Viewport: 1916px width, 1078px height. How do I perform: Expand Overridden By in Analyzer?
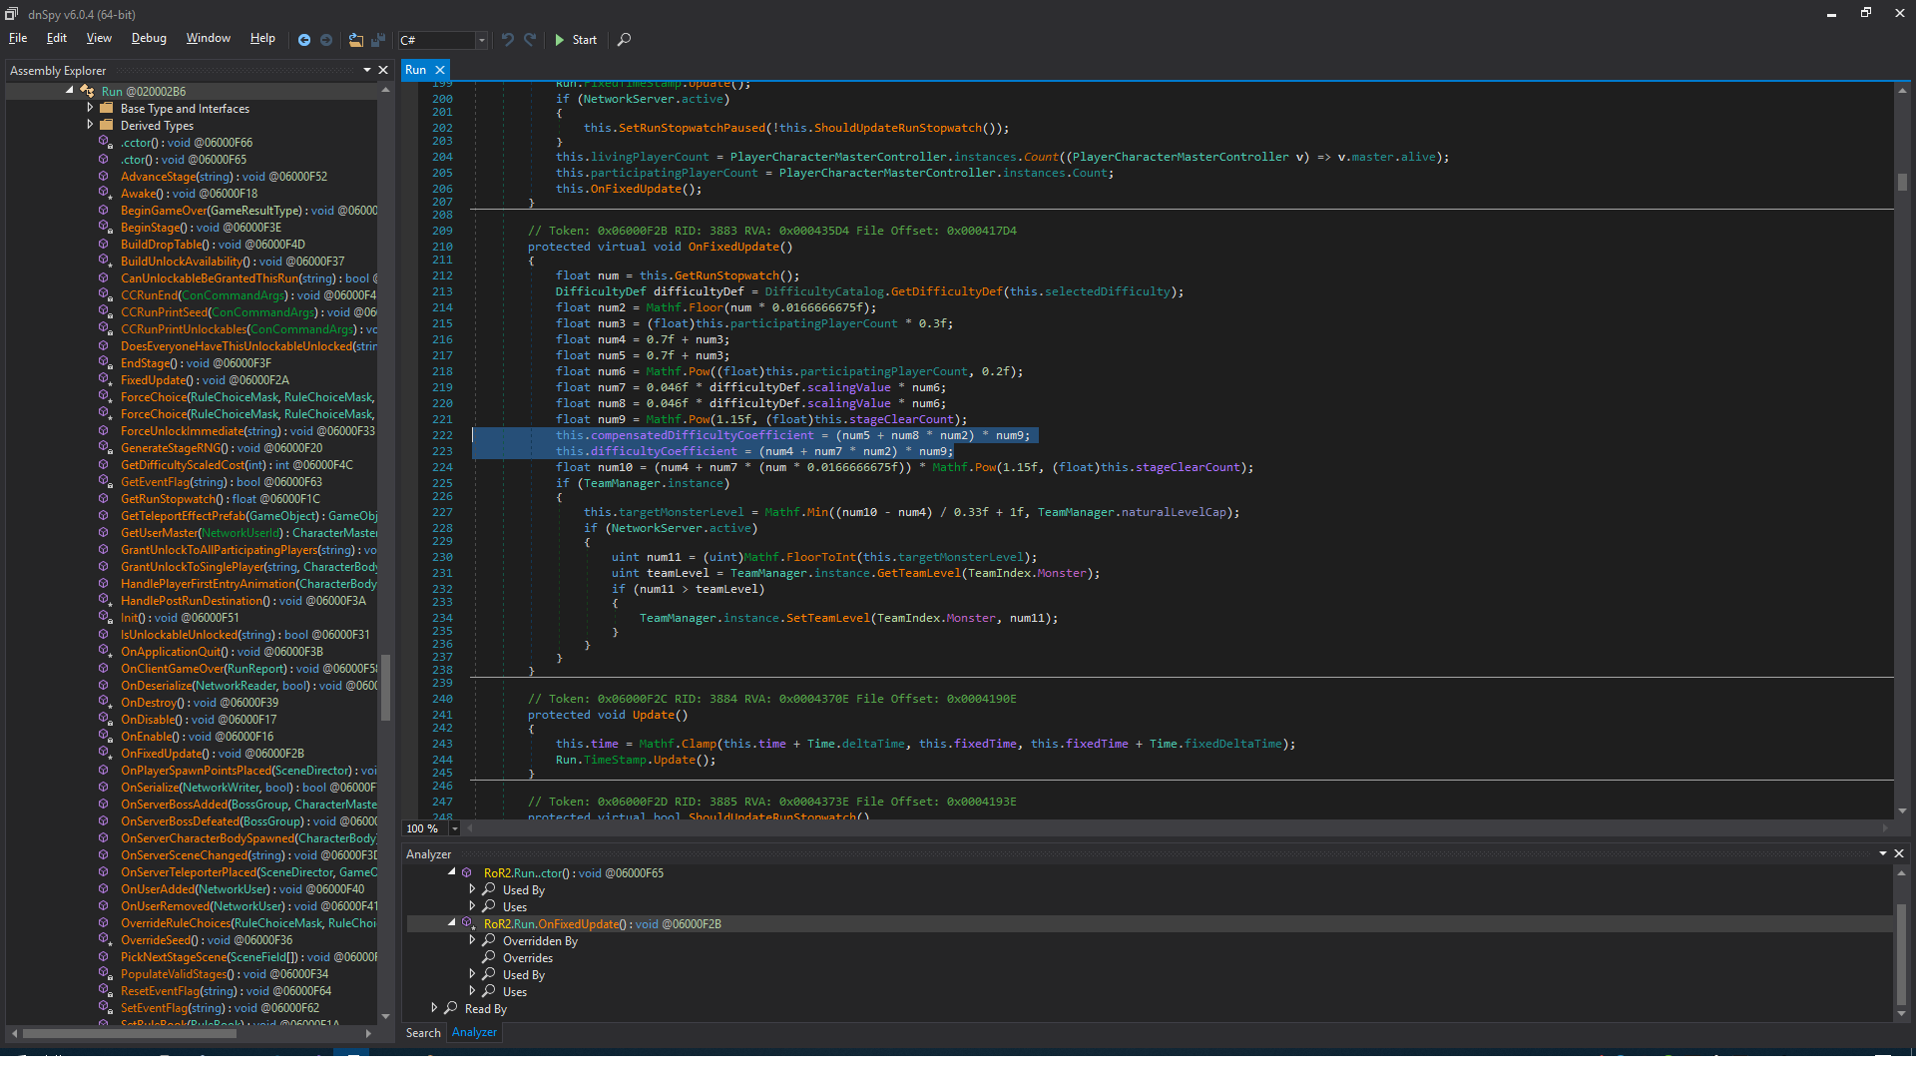click(x=472, y=940)
